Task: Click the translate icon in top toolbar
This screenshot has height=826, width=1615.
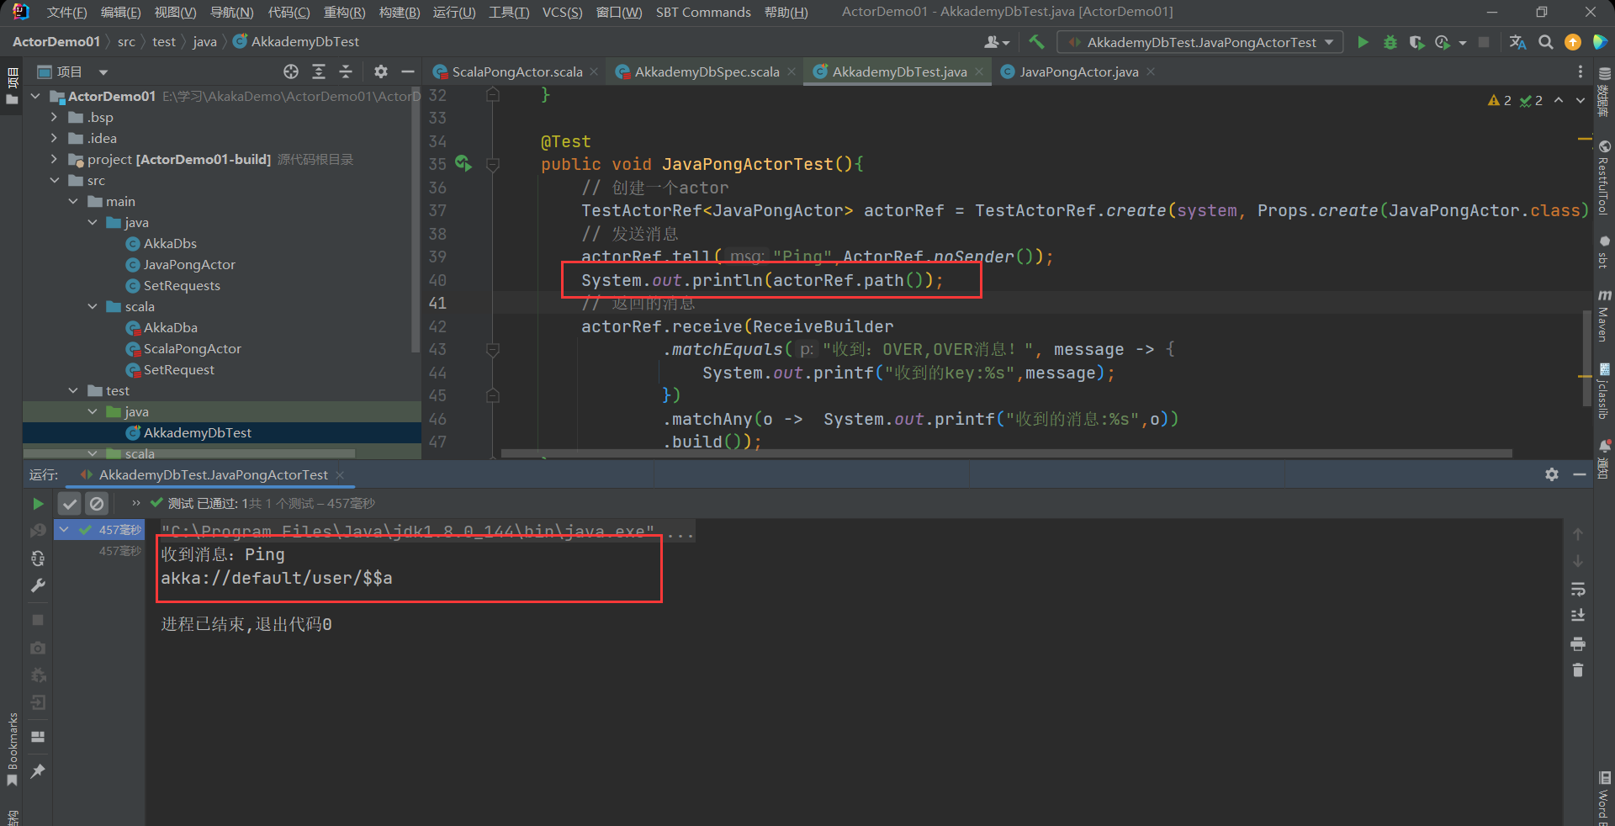Action: point(1517,42)
